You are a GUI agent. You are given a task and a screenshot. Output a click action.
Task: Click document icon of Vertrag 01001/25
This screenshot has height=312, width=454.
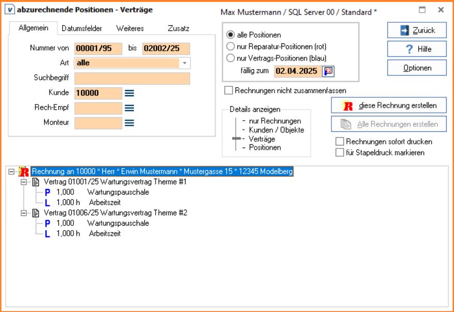pyautogui.click(x=36, y=182)
